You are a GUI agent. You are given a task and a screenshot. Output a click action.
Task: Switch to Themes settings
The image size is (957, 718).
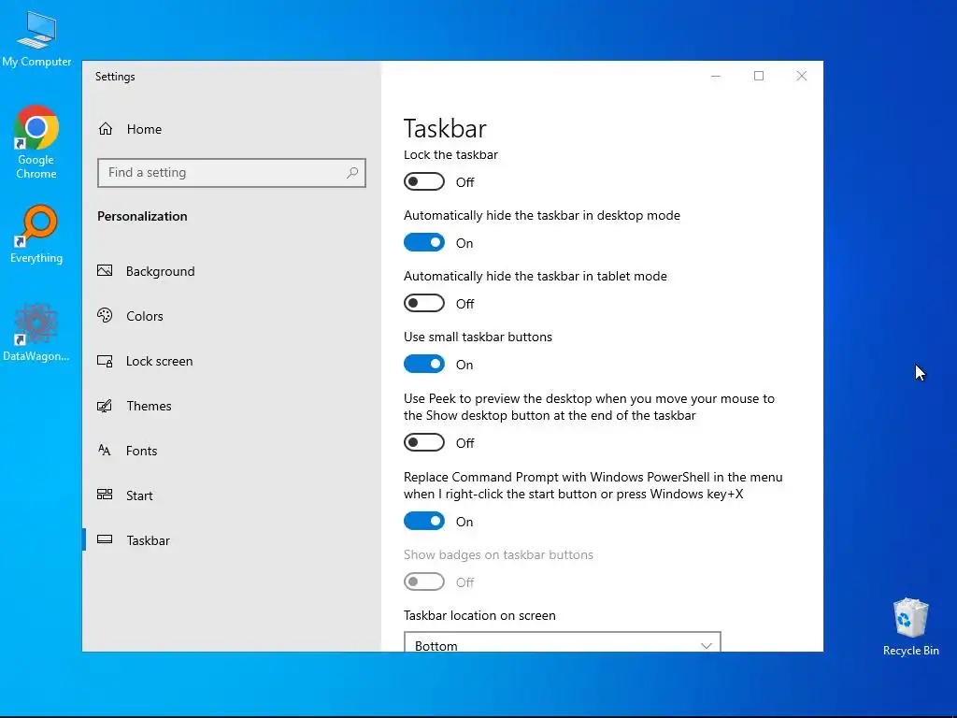pyautogui.click(x=232, y=406)
